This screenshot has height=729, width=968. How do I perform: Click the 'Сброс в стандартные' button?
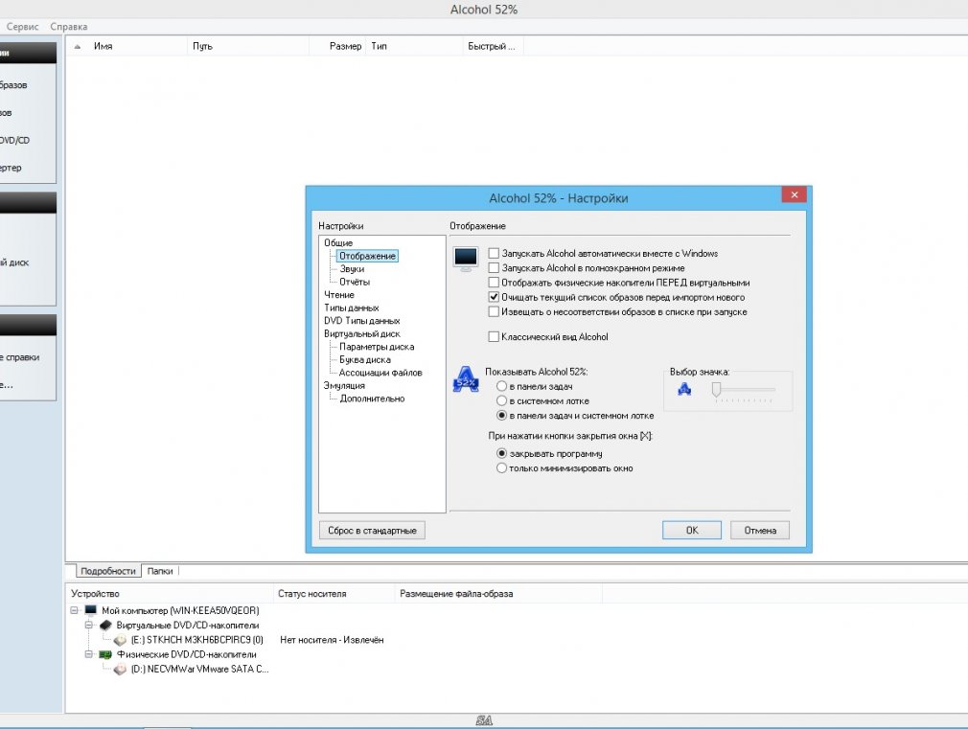[372, 531]
